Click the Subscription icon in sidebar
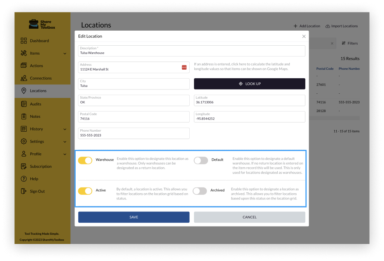 (x=24, y=167)
